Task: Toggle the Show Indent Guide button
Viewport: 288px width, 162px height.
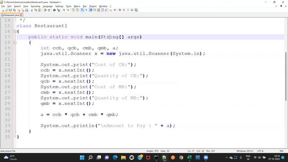Action: click(x=90, y=10)
